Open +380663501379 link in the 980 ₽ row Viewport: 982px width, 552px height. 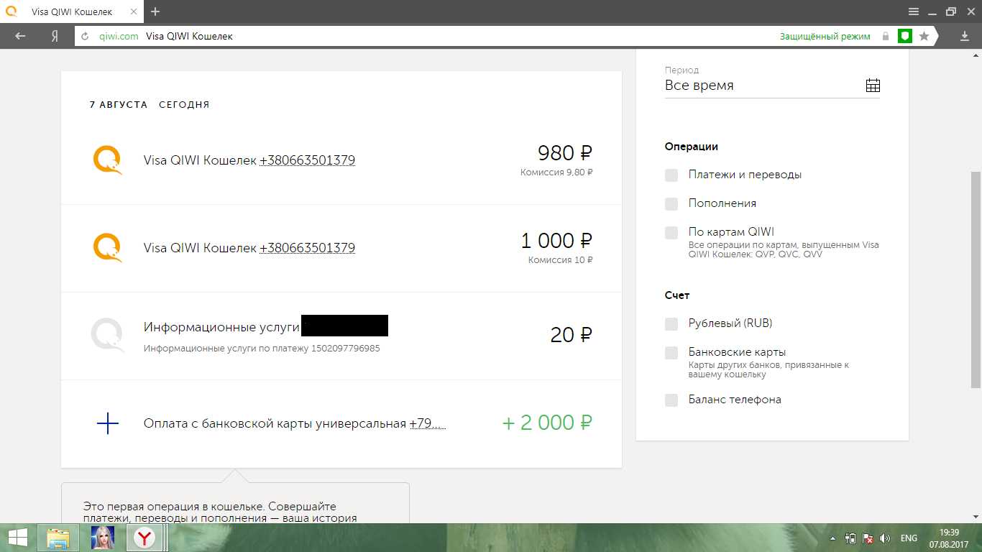tap(308, 160)
